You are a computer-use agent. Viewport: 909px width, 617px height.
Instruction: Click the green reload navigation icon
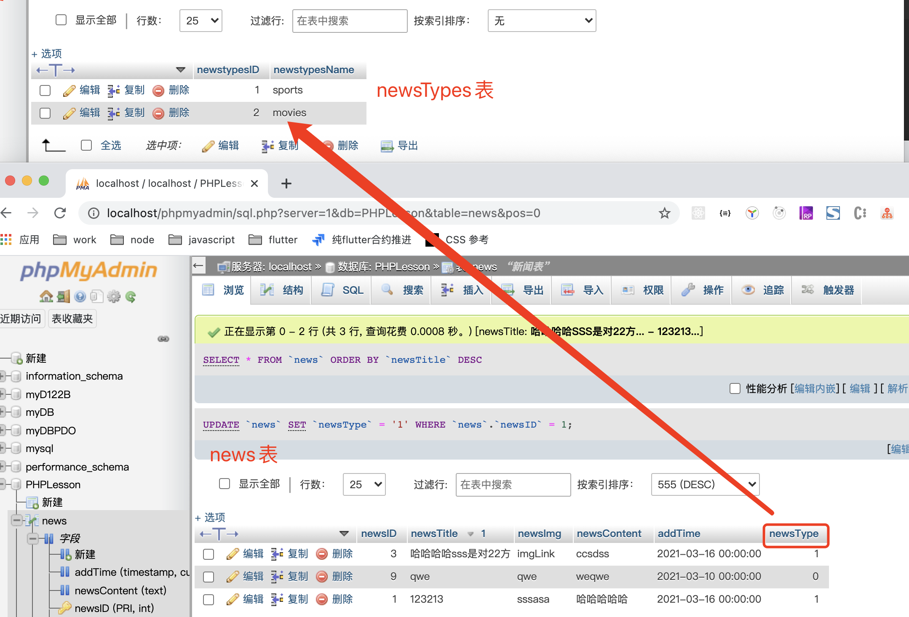tap(131, 297)
